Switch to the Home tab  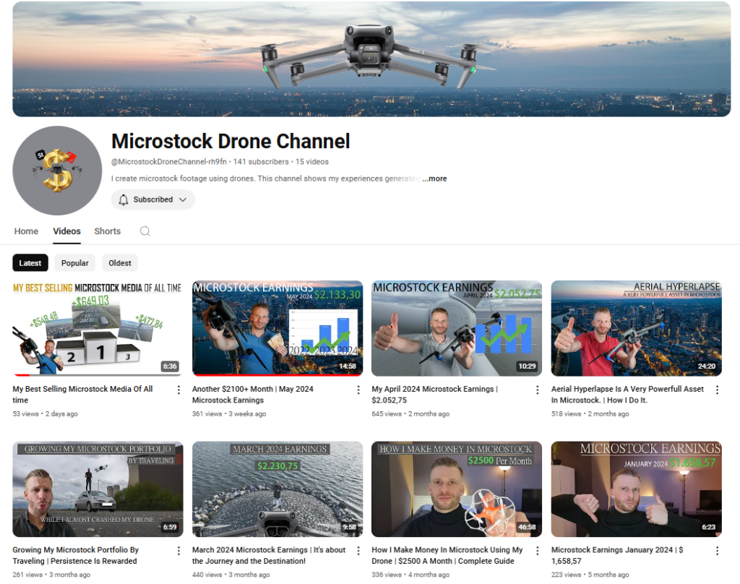(26, 231)
